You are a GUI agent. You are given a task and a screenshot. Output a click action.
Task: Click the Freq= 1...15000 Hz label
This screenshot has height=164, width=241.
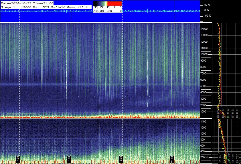click(x=19, y=7)
